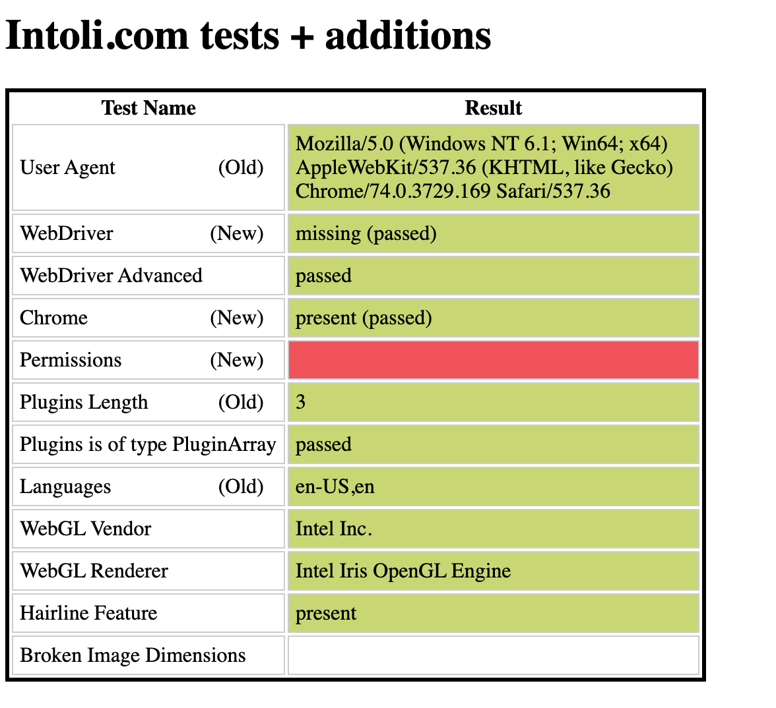Click the Intoli.com tests + additions heading
776x708 pixels.
coord(248,36)
